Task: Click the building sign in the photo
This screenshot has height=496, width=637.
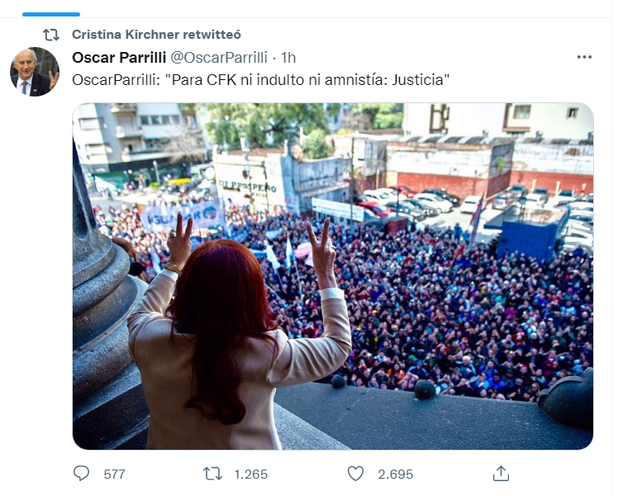Action: coord(249,187)
